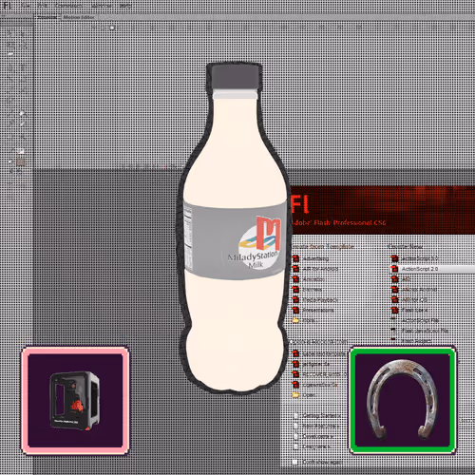Switch to the Motion Editor tab

point(79,17)
